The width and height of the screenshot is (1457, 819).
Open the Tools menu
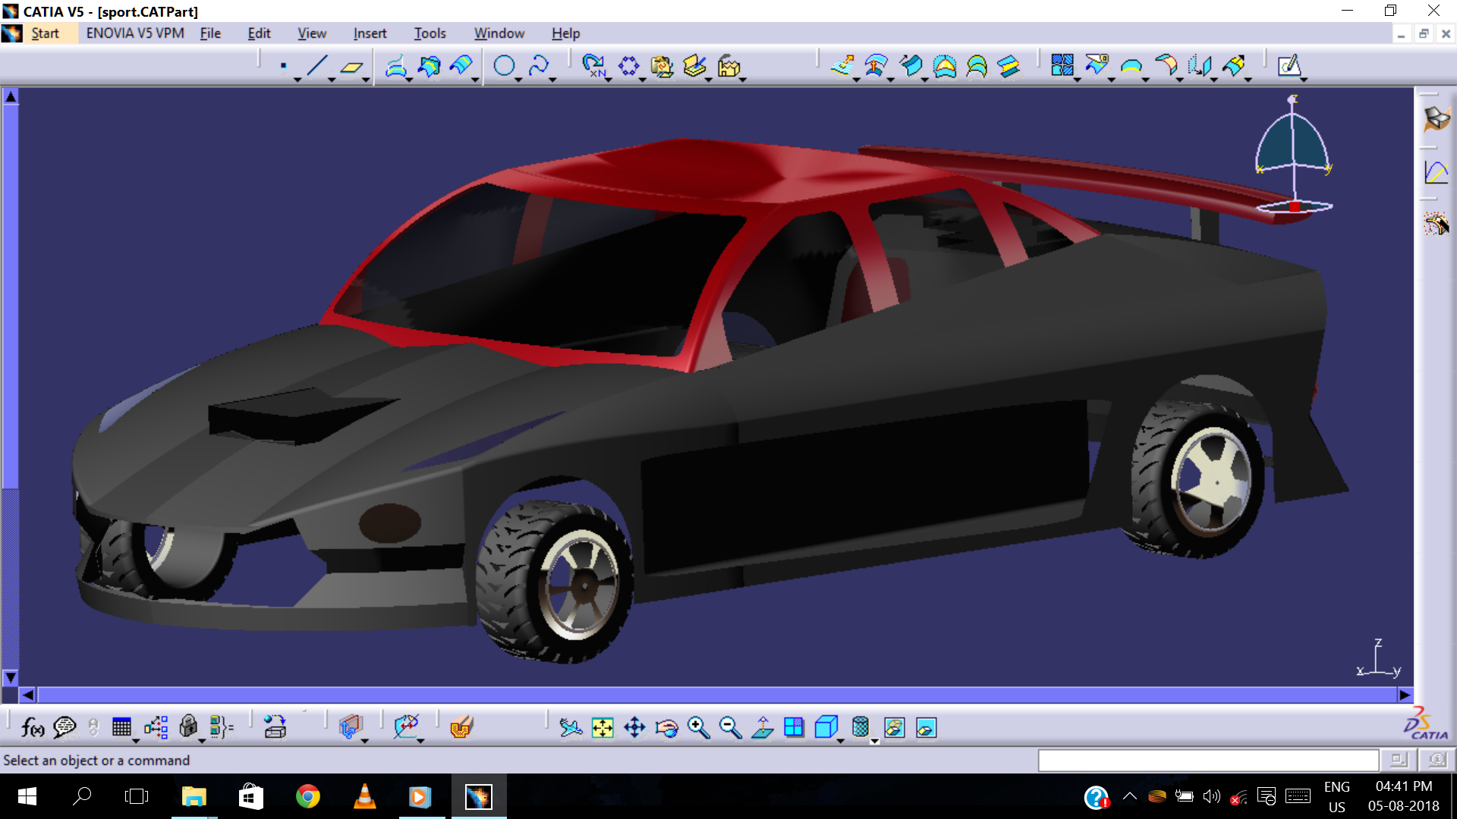[430, 33]
